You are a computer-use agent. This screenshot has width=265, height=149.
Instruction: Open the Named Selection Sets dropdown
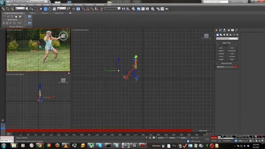[x=112, y=8]
